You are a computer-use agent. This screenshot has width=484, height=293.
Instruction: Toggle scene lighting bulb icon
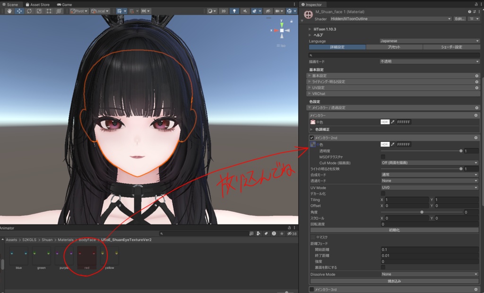point(234,11)
